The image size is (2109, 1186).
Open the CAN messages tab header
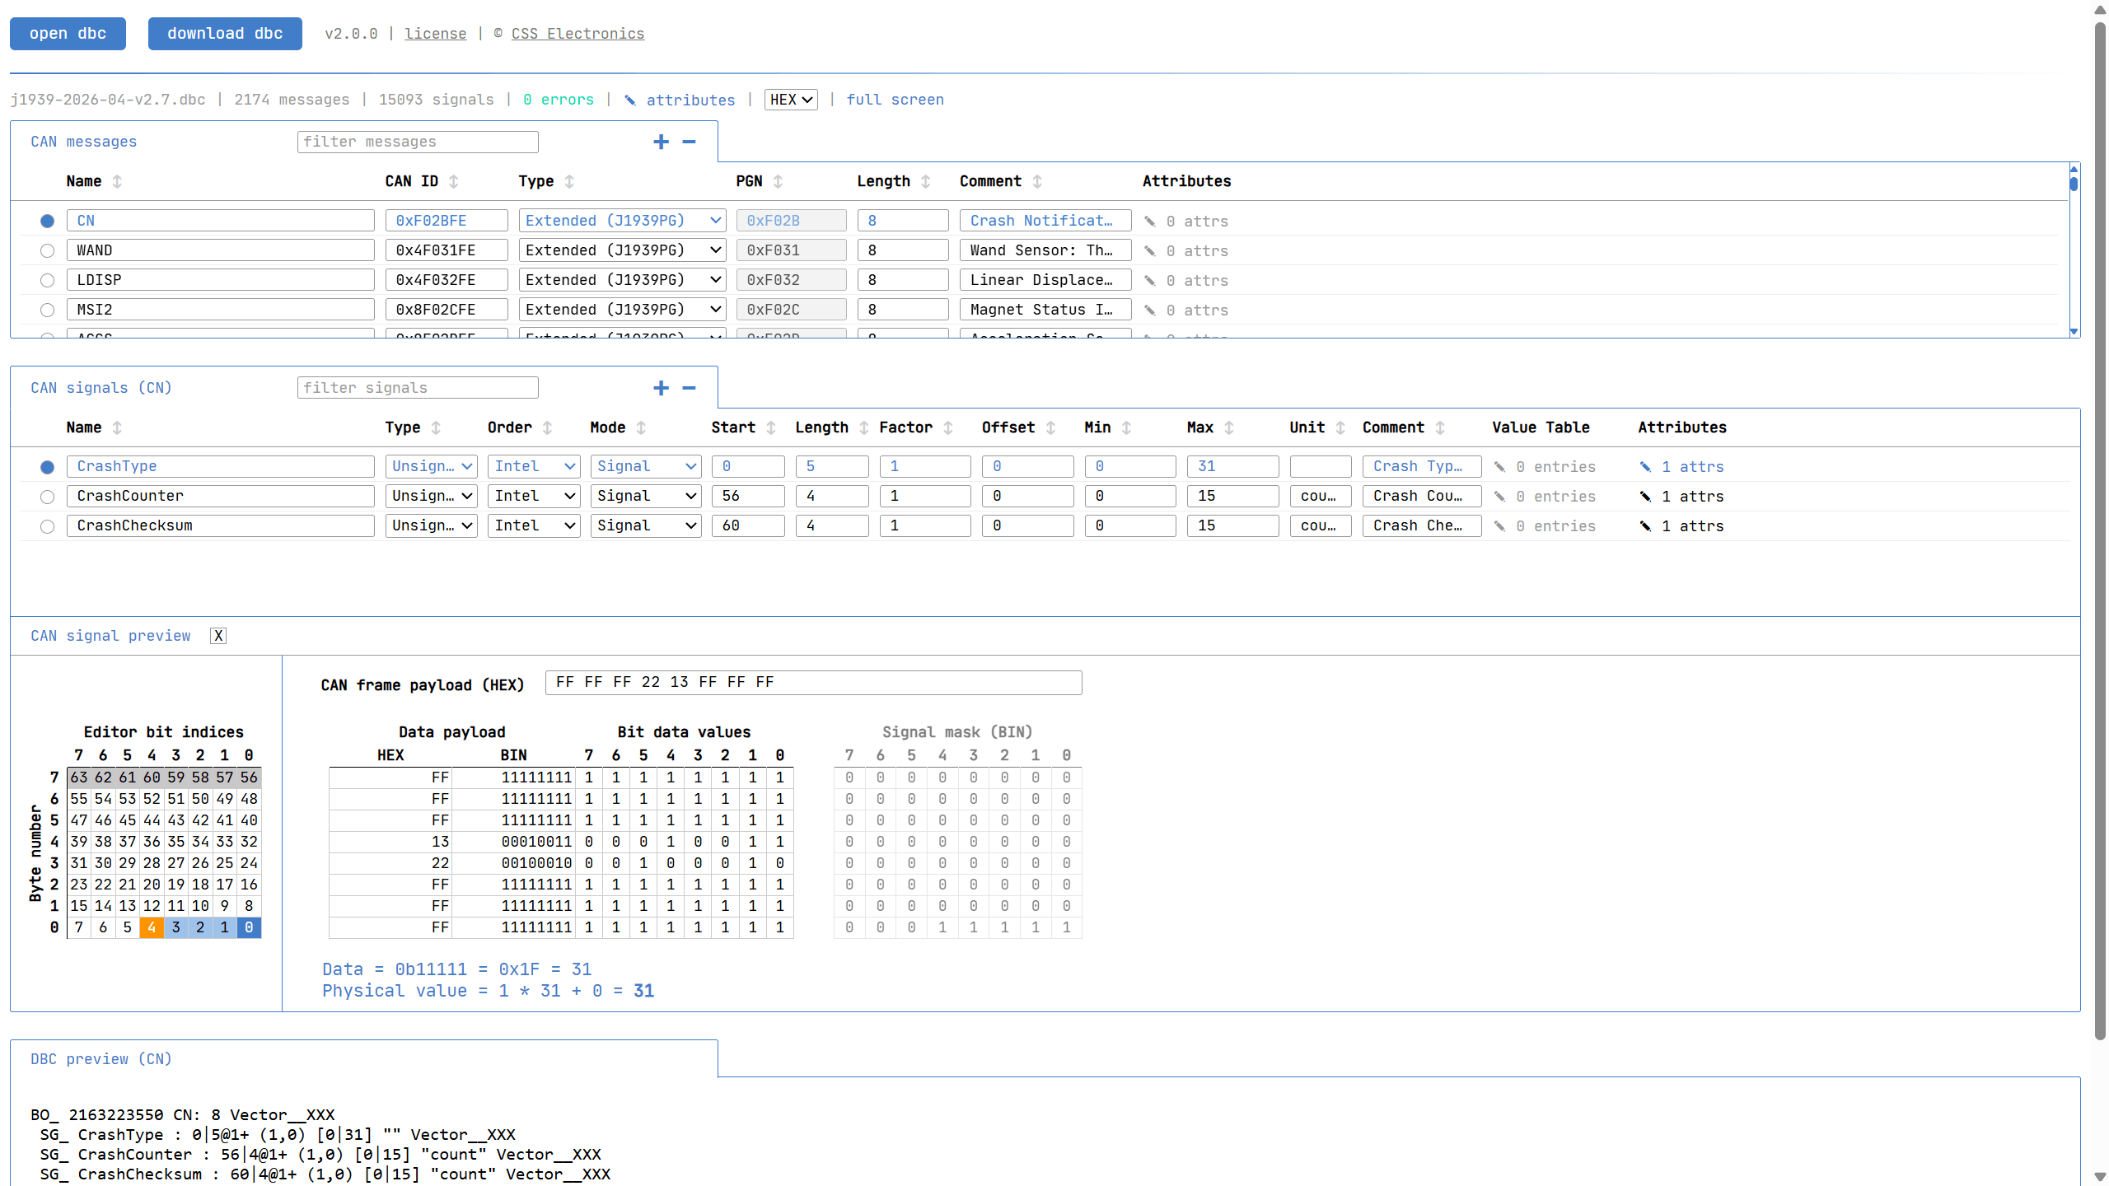84,142
